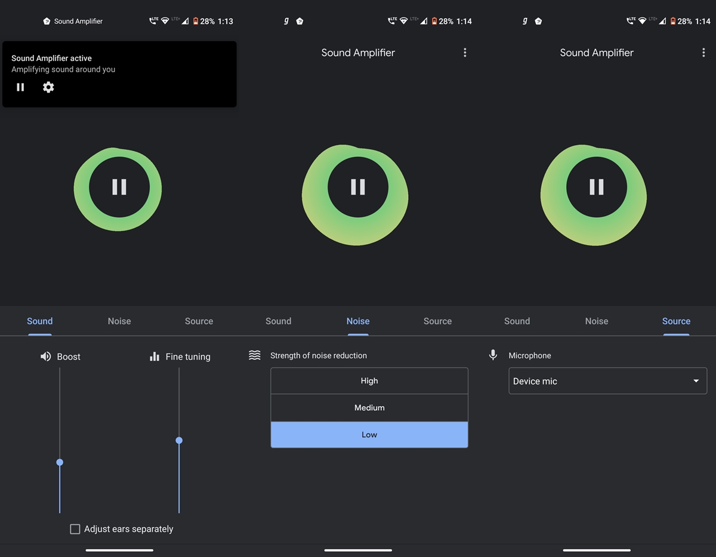This screenshot has width=716, height=557.
Task: Click the Strength of noise reduction label
Action: point(319,355)
